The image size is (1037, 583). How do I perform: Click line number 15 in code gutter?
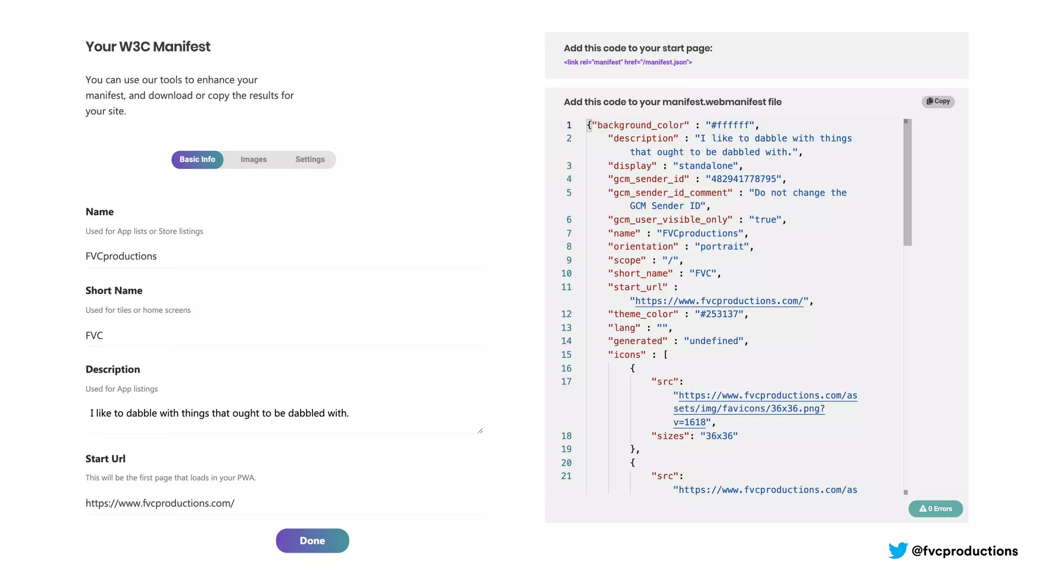[x=566, y=355]
